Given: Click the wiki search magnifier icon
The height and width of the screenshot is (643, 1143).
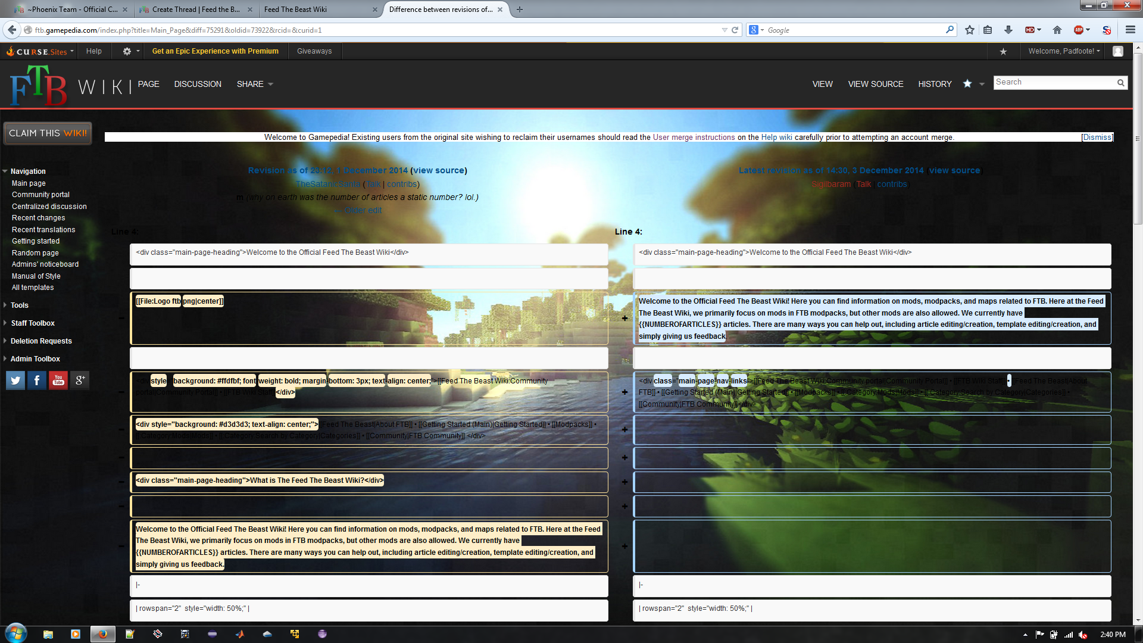Looking at the screenshot, I should (1120, 83).
